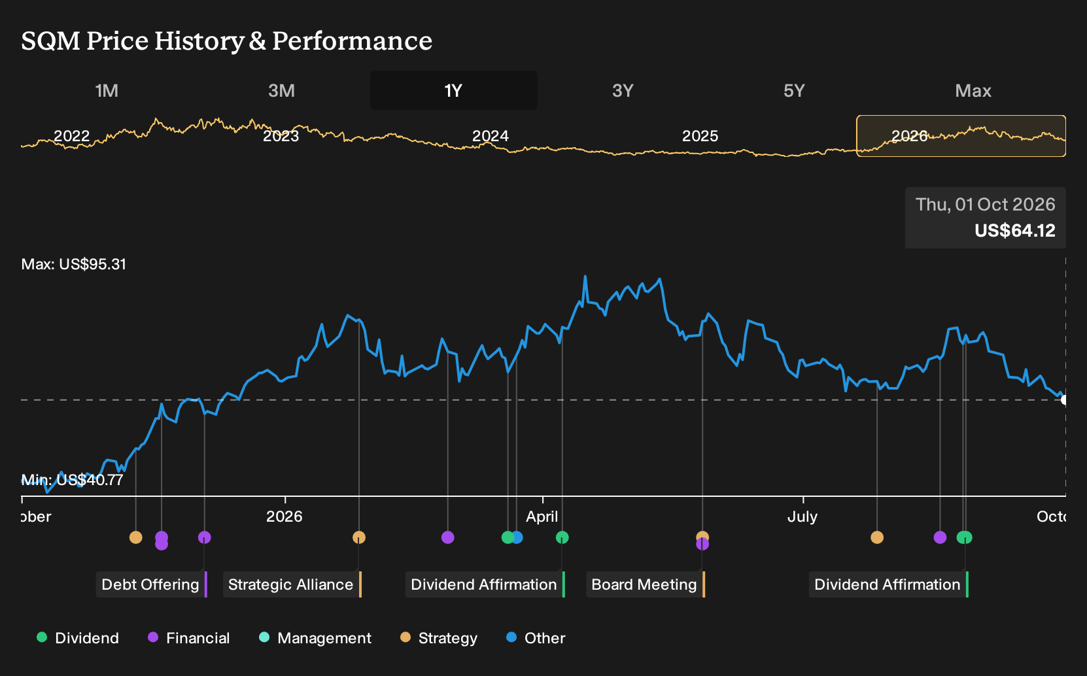Click the 2023 section of overview sparkline
Image resolution: width=1087 pixels, height=676 pixels.
pyautogui.click(x=281, y=136)
